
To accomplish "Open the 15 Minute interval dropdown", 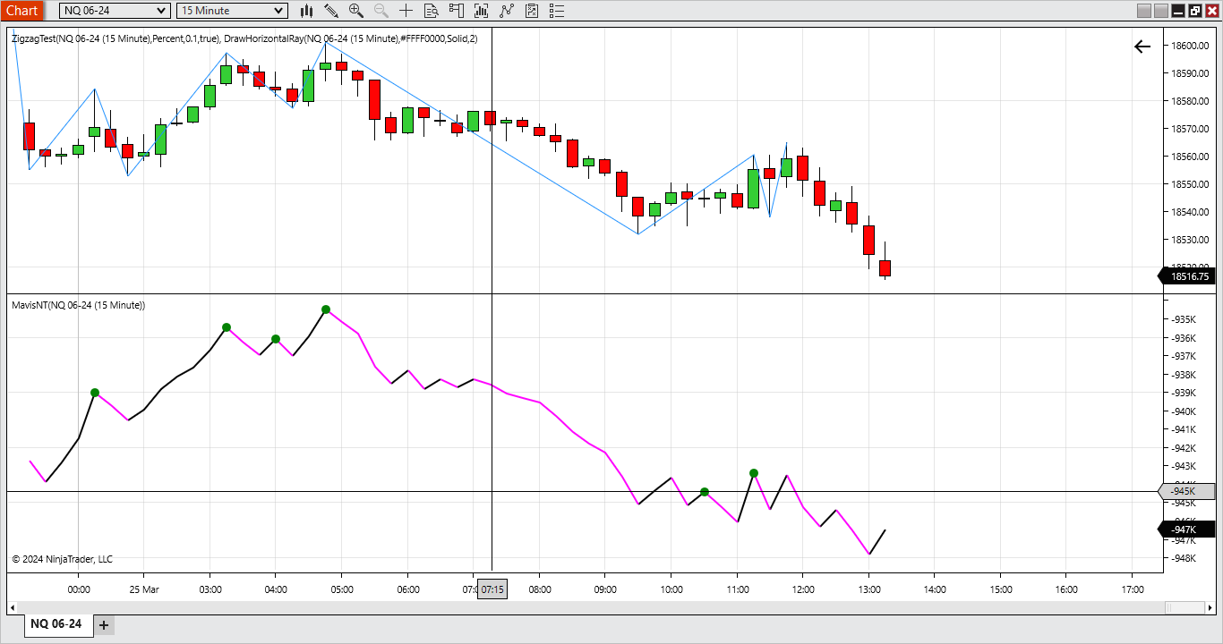I will pos(232,11).
